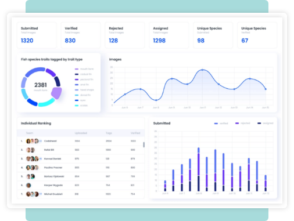294x221 pixels.
Task: Toggle the pectoral fin legend entry
Action: (84, 79)
